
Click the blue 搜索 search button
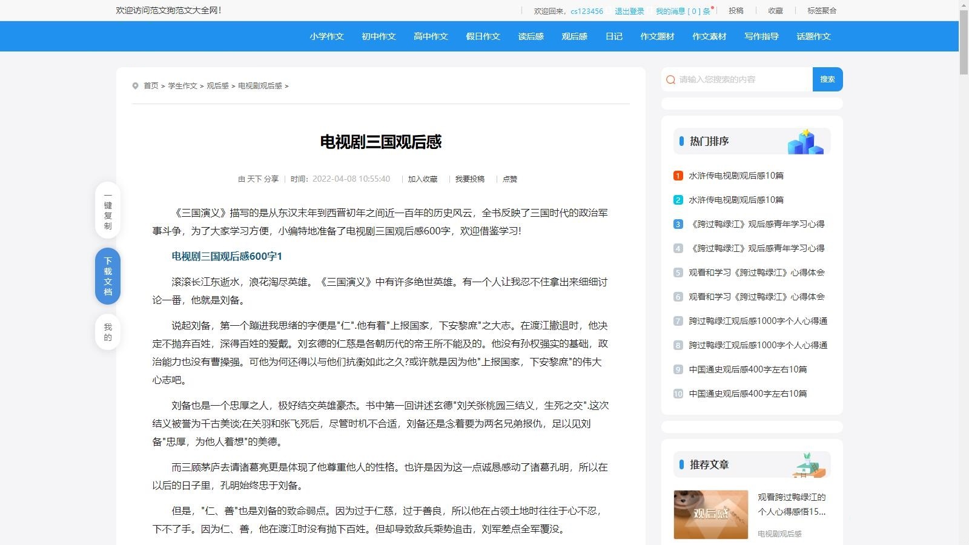(x=828, y=79)
